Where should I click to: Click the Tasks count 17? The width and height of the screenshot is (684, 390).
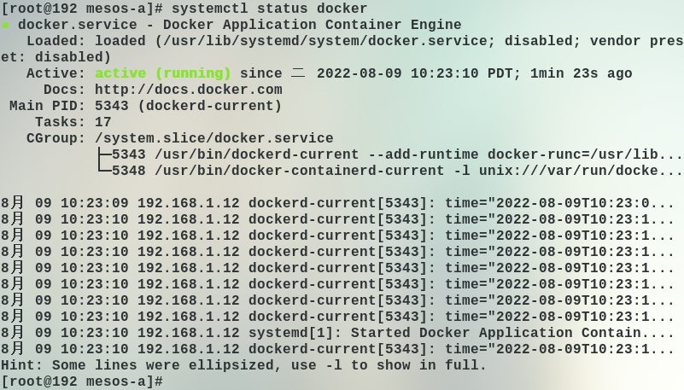click(x=103, y=122)
